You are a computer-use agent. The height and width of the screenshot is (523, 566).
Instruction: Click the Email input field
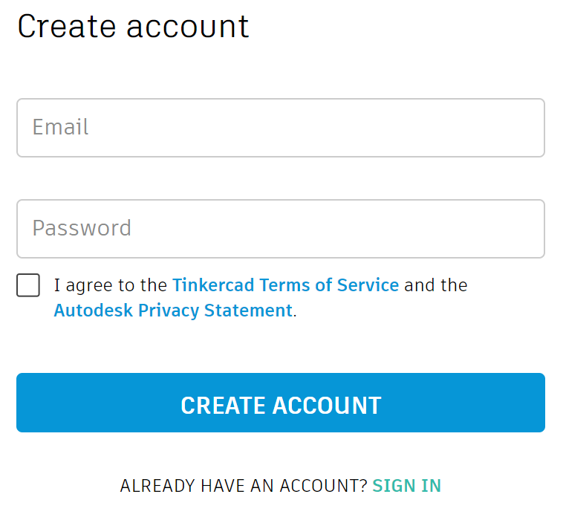pyautogui.click(x=281, y=128)
